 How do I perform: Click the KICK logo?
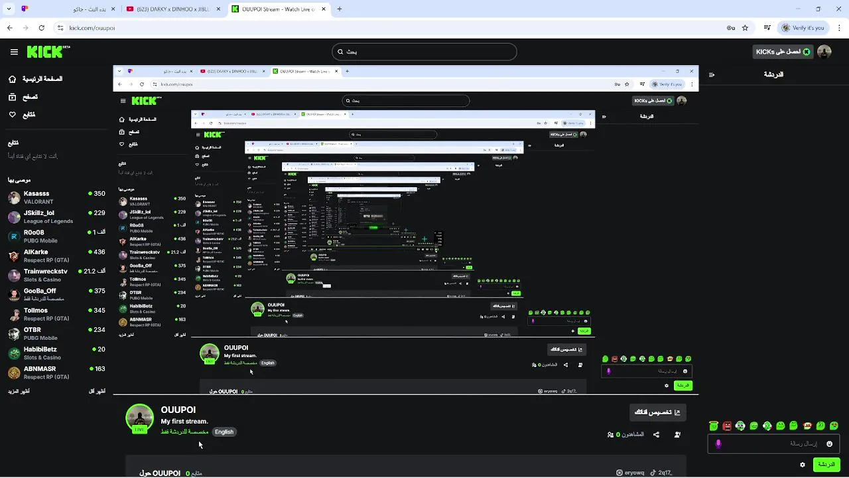click(48, 52)
